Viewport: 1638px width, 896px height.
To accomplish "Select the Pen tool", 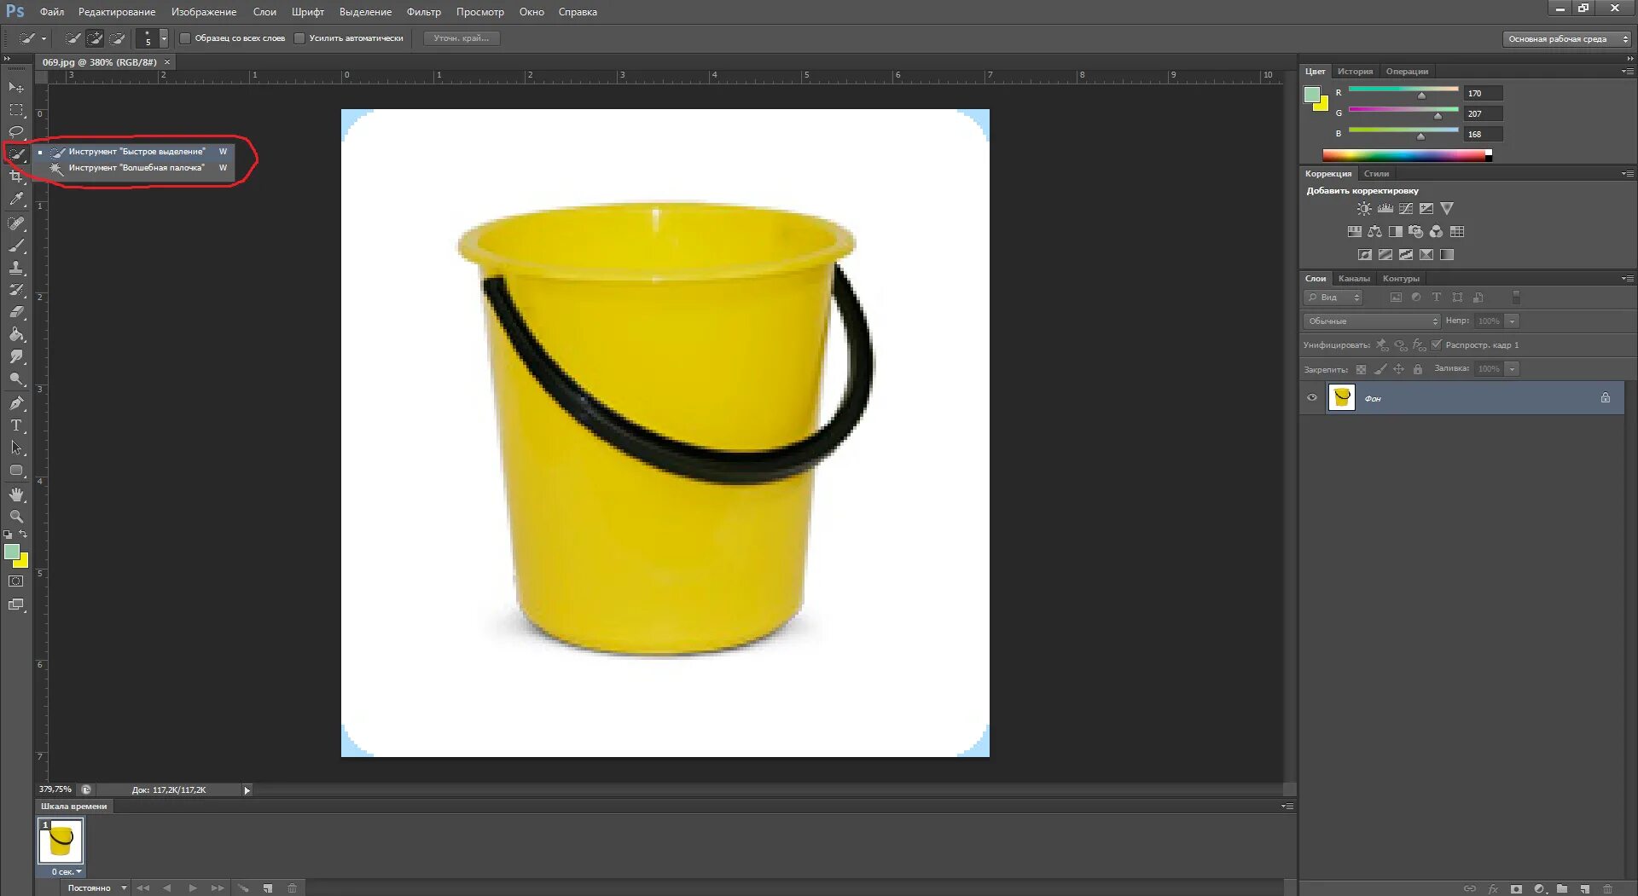I will [x=16, y=403].
